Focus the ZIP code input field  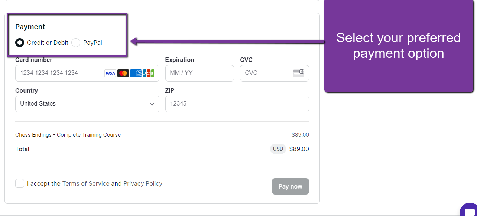tap(237, 104)
